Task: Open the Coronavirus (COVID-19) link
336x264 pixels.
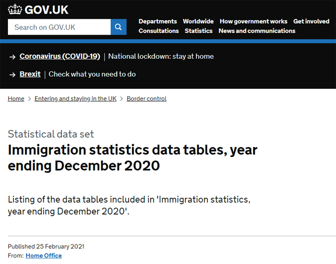Action: pyautogui.click(x=60, y=56)
